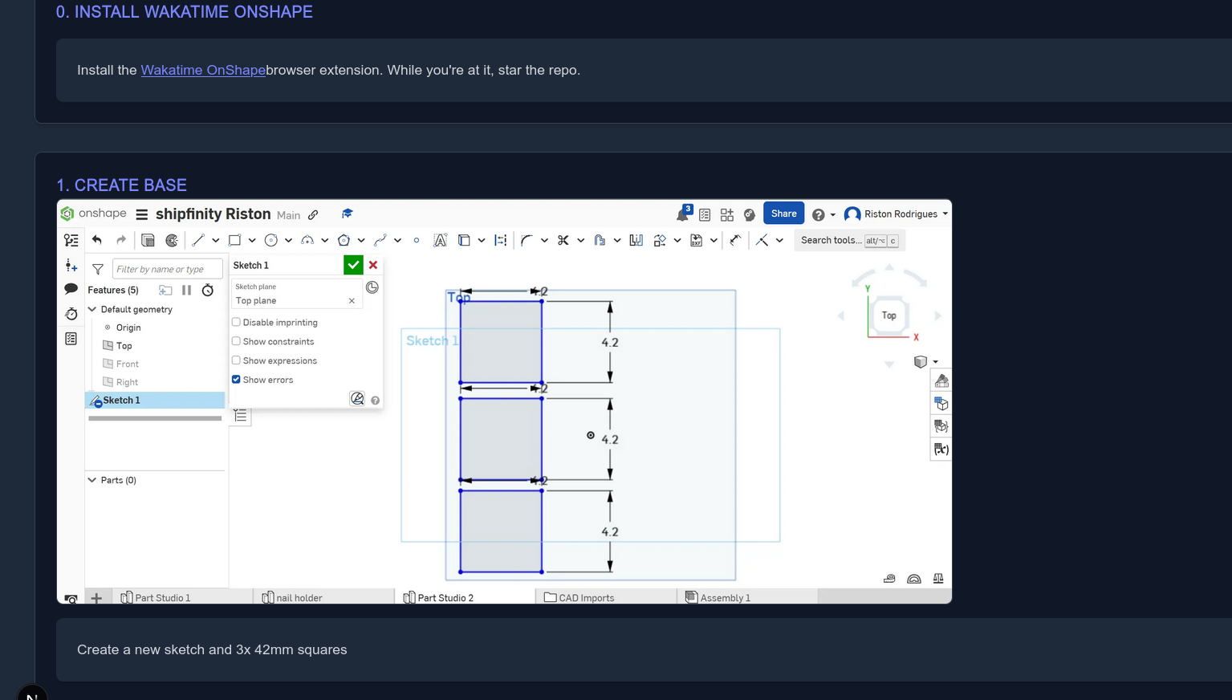The height and width of the screenshot is (700, 1232).
Task: Select the Mirror sketch tool
Action: click(636, 240)
